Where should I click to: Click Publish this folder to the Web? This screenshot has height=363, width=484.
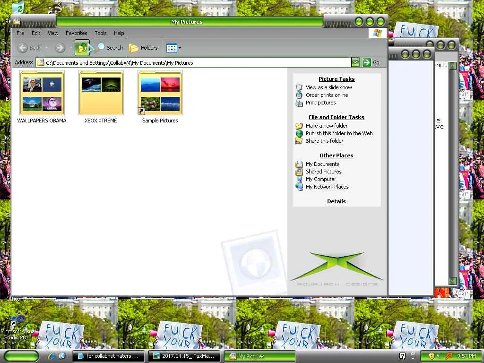[x=339, y=133]
